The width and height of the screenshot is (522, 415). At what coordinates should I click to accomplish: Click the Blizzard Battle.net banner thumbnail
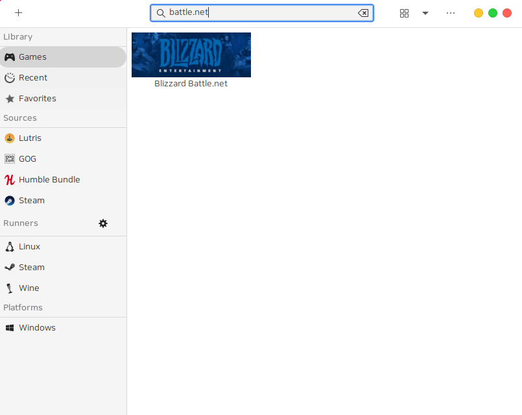[x=191, y=55]
